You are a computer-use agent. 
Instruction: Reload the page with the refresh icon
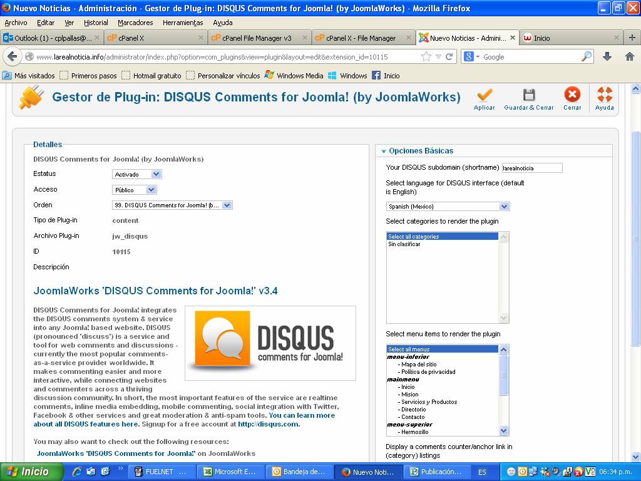point(449,56)
